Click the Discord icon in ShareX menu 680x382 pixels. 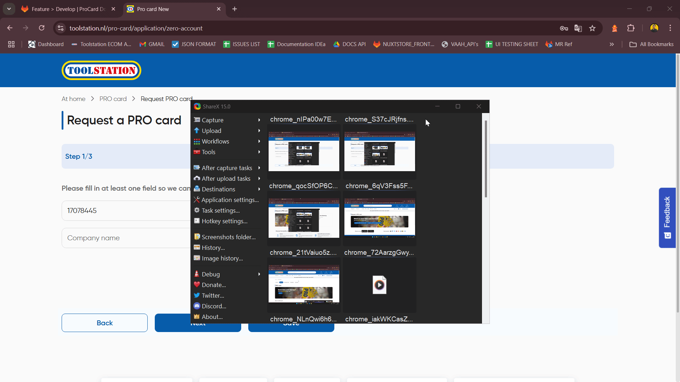click(197, 306)
